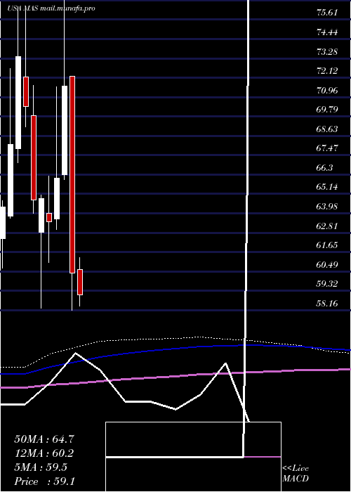351x492 pixels.
Task: Click the 72.12 price axis label
Action: (x=327, y=71)
